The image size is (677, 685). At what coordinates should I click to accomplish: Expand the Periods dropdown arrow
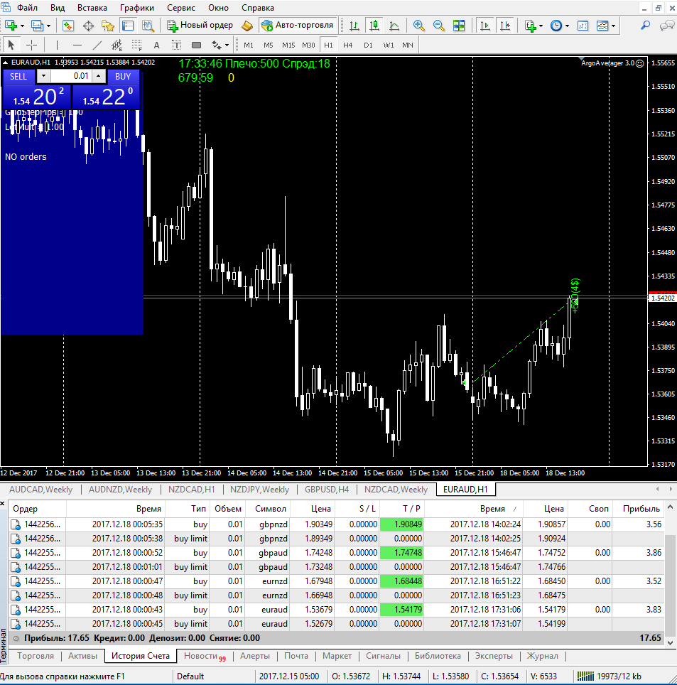567,26
